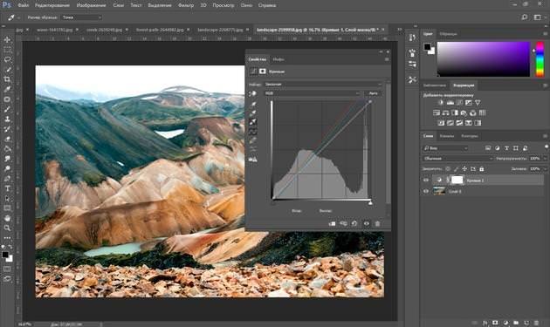
Task: Select the Lasso tool
Action: coord(7,59)
